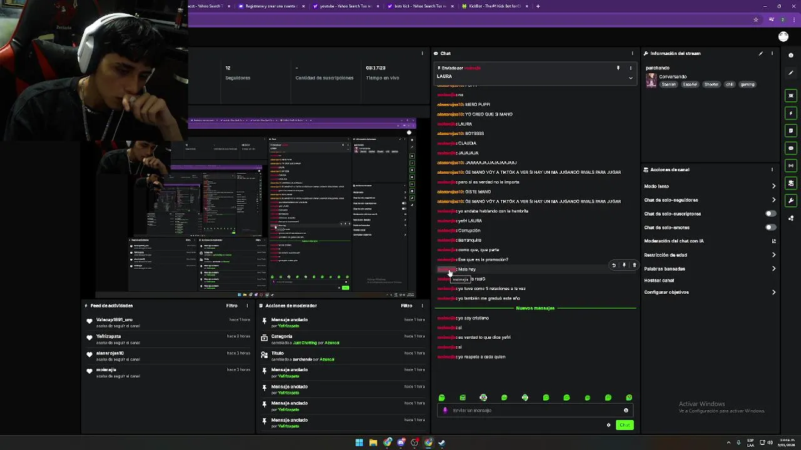Click Categoría moderator action entry

pyautogui.click(x=343, y=339)
